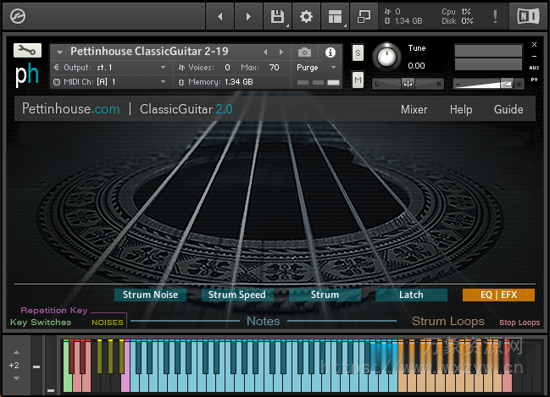Viewport: 550px width, 397px height.
Task: Select previous preset arrow beside instrument name
Action: [265, 52]
